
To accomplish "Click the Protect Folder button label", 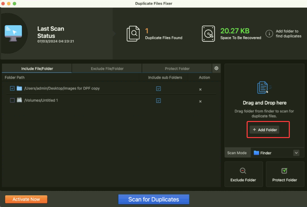I will click(x=284, y=180).
